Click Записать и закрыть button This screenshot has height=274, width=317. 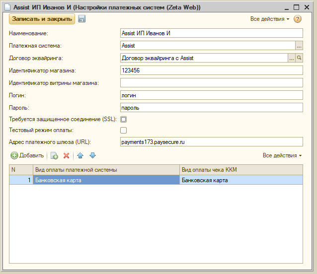point(42,19)
